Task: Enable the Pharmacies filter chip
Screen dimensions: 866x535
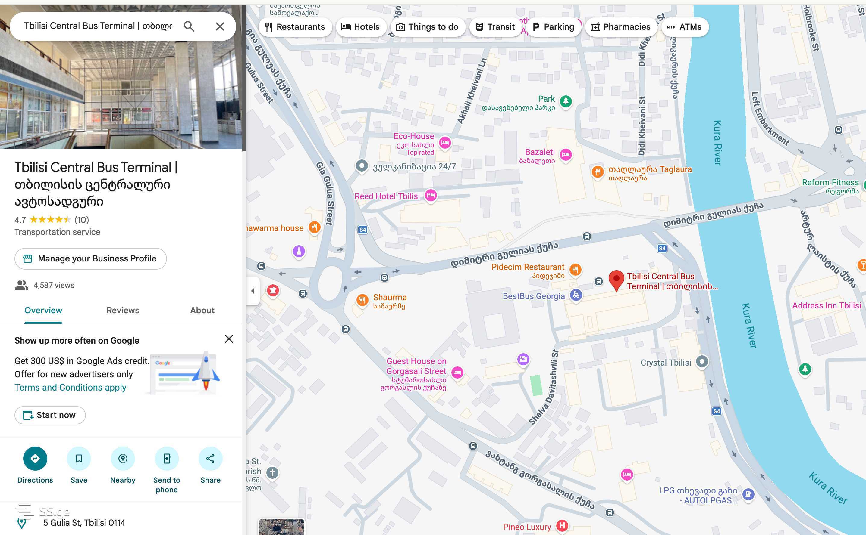Action: [620, 27]
